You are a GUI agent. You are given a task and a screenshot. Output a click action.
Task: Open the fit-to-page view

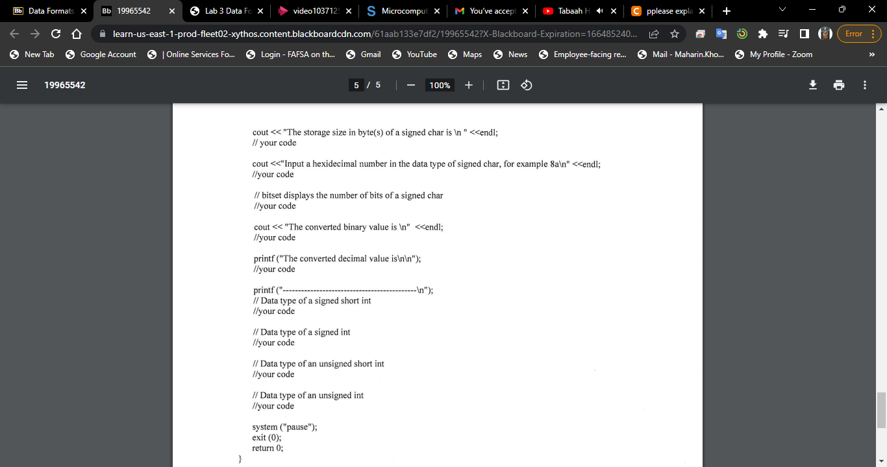click(x=503, y=84)
